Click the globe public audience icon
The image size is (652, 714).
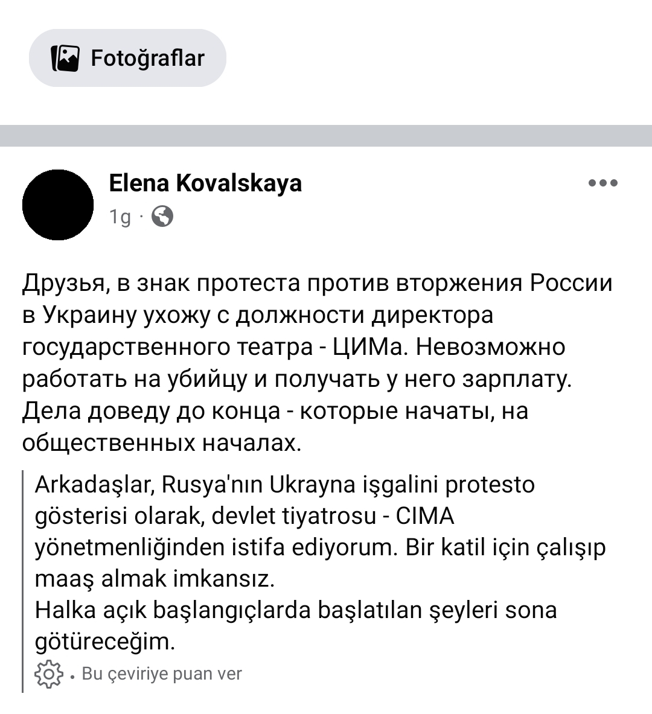[x=162, y=216]
